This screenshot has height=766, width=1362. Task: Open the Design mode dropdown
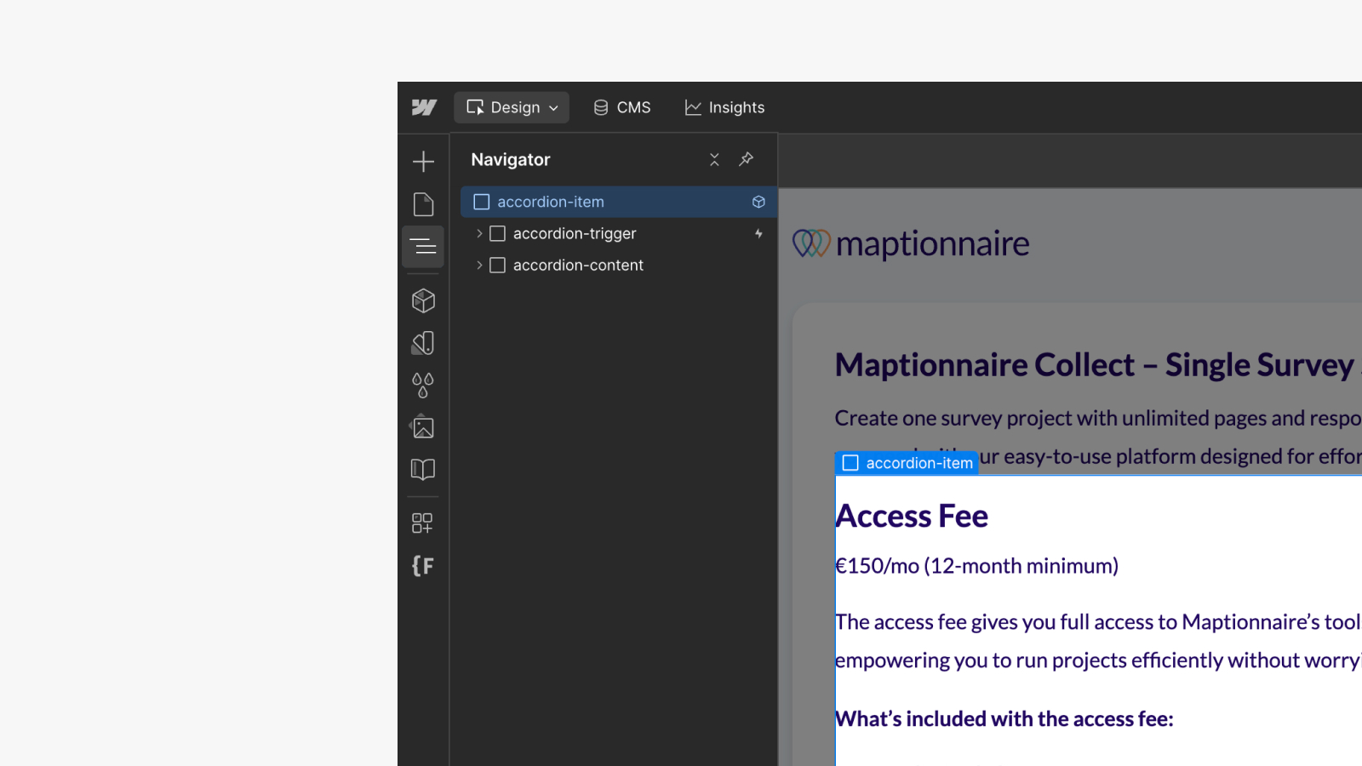[x=511, y=107]
